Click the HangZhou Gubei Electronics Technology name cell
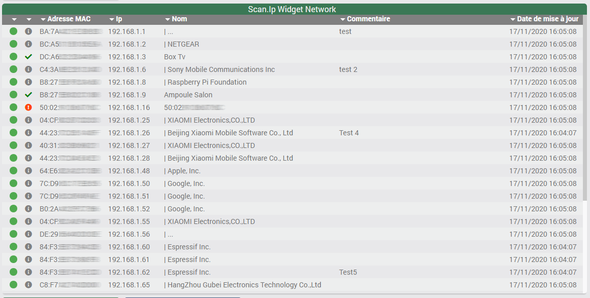 point(243,285)
